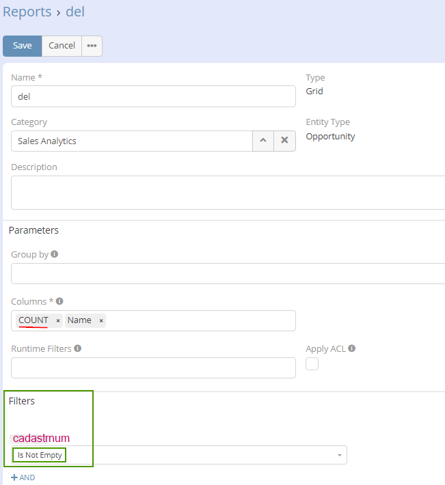Clear the Sales Analytics category
Screen dimensions: 445x485
pos(284,141)
